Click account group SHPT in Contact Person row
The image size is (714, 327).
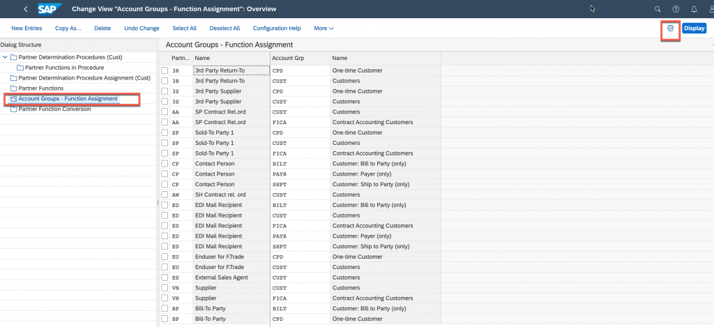[x=300, y=185]
